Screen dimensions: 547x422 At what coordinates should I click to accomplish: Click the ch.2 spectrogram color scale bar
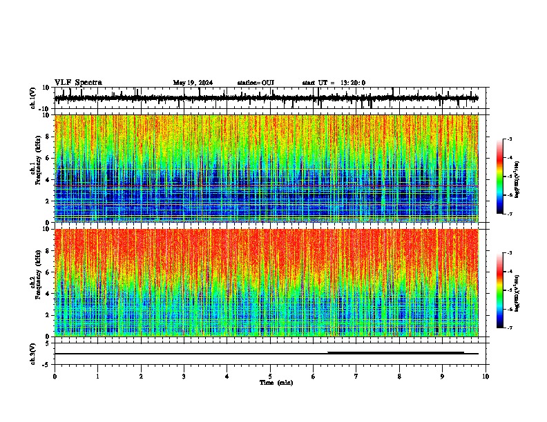coord(500,290)
